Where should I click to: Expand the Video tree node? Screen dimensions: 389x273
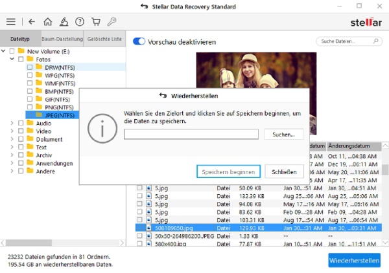tap(12, 131)
